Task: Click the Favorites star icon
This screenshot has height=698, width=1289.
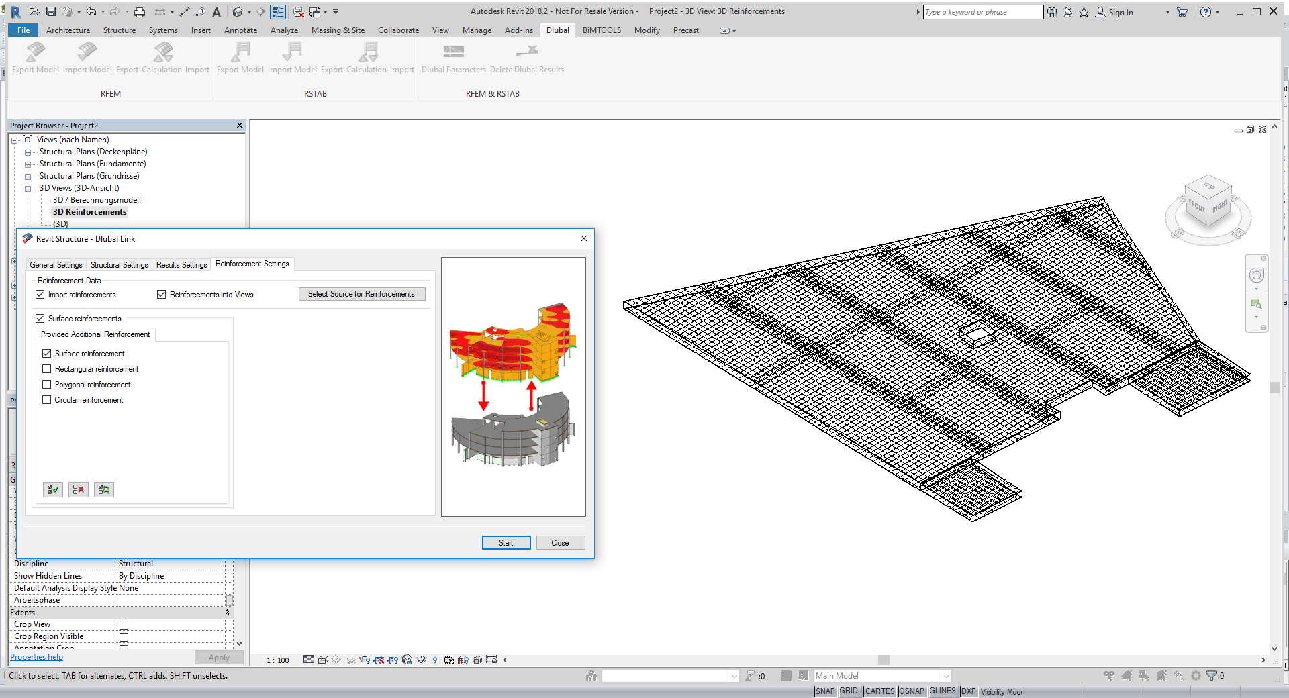Action: click(x=1084, y=12)
